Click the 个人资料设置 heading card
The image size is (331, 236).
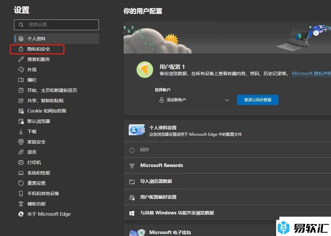point(227,131)
